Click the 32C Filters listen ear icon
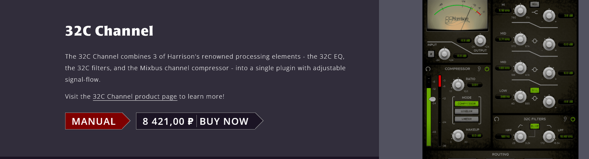The width and height of the screenshot is (589, 159). point(565,119)
